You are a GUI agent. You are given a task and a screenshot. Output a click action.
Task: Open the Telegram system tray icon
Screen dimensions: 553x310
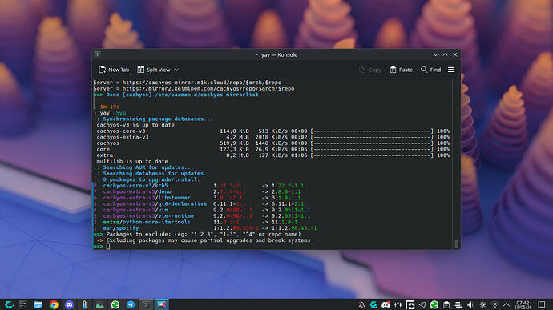422,304
